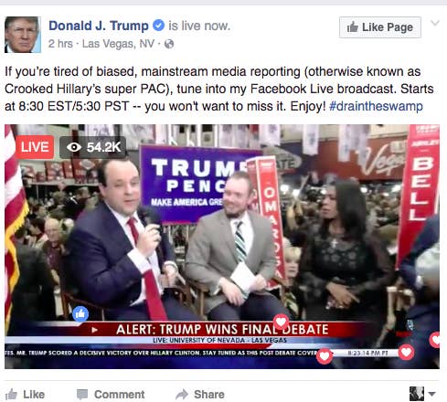Open the Share action
This screenshot has width=447, height=402.
pos(200,395)
